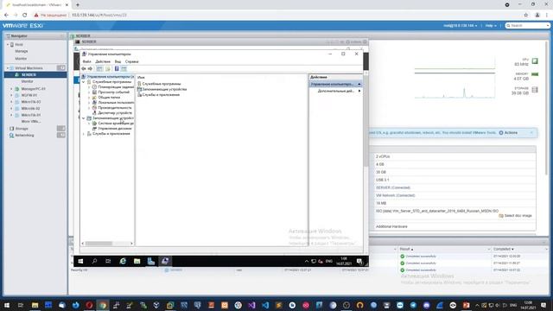Open Internet Explorer on guest taskbar
This screenshot has width=553, height=311.
123,261
